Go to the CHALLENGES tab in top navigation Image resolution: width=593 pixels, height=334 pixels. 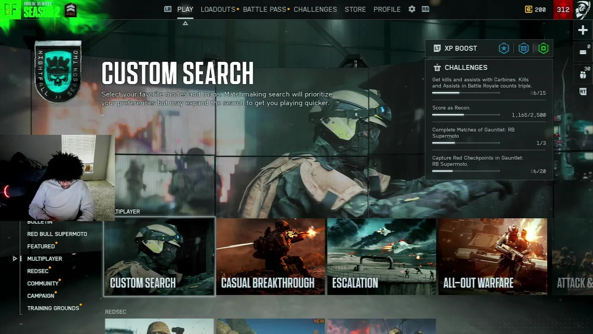click(315, 9)
